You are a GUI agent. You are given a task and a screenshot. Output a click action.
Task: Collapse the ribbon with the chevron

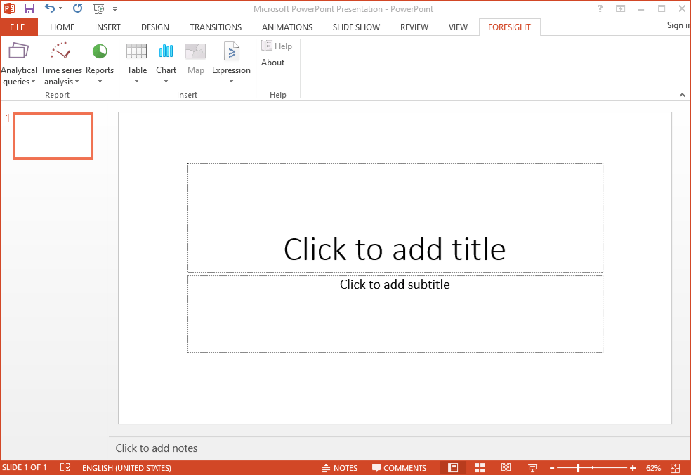coord(681,95)
